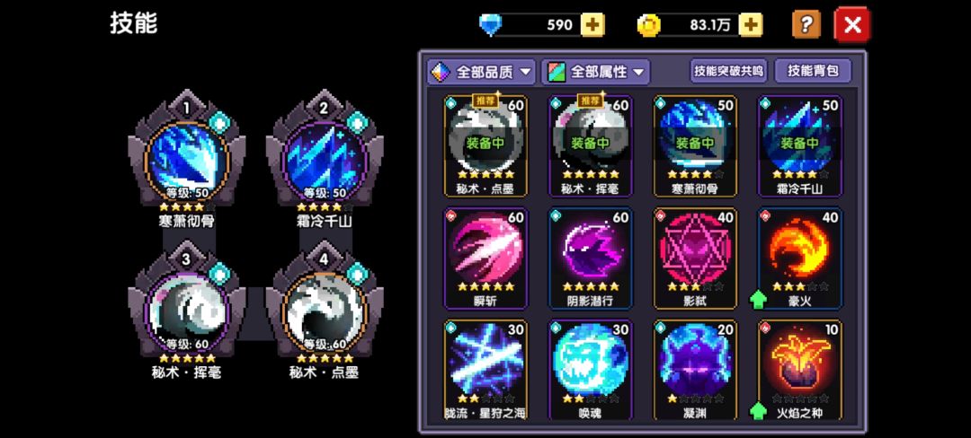
Task: Select equipped slot 1 寒萧彻骨
Action: pos(186,160)
